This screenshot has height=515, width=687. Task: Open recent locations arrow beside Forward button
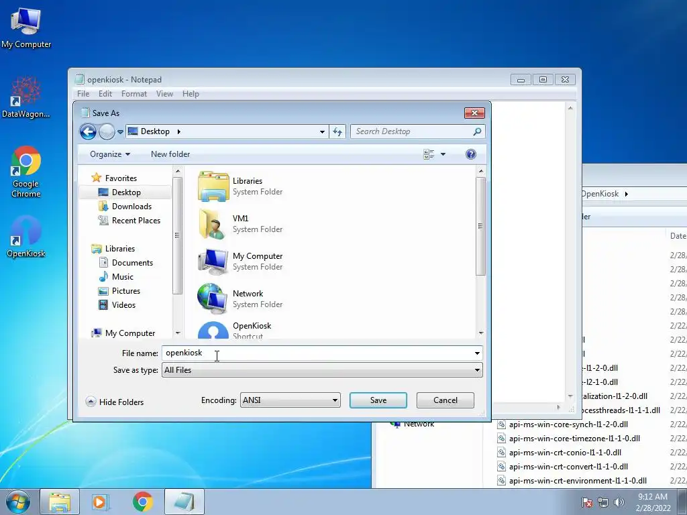point(120,131)
